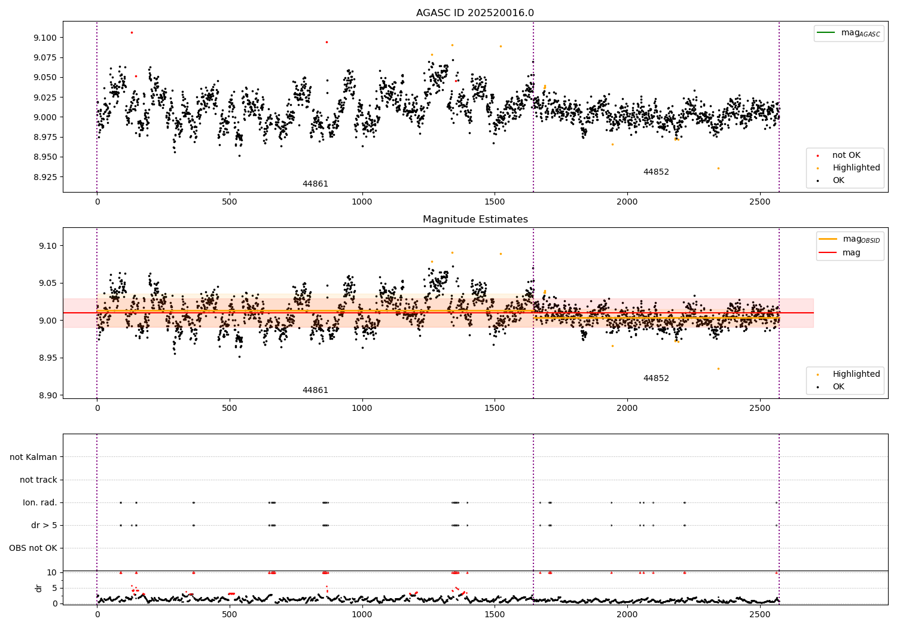
Task: Click the 'not Kalman' row label
Action: pyautogui.click(x=33, y=457)
